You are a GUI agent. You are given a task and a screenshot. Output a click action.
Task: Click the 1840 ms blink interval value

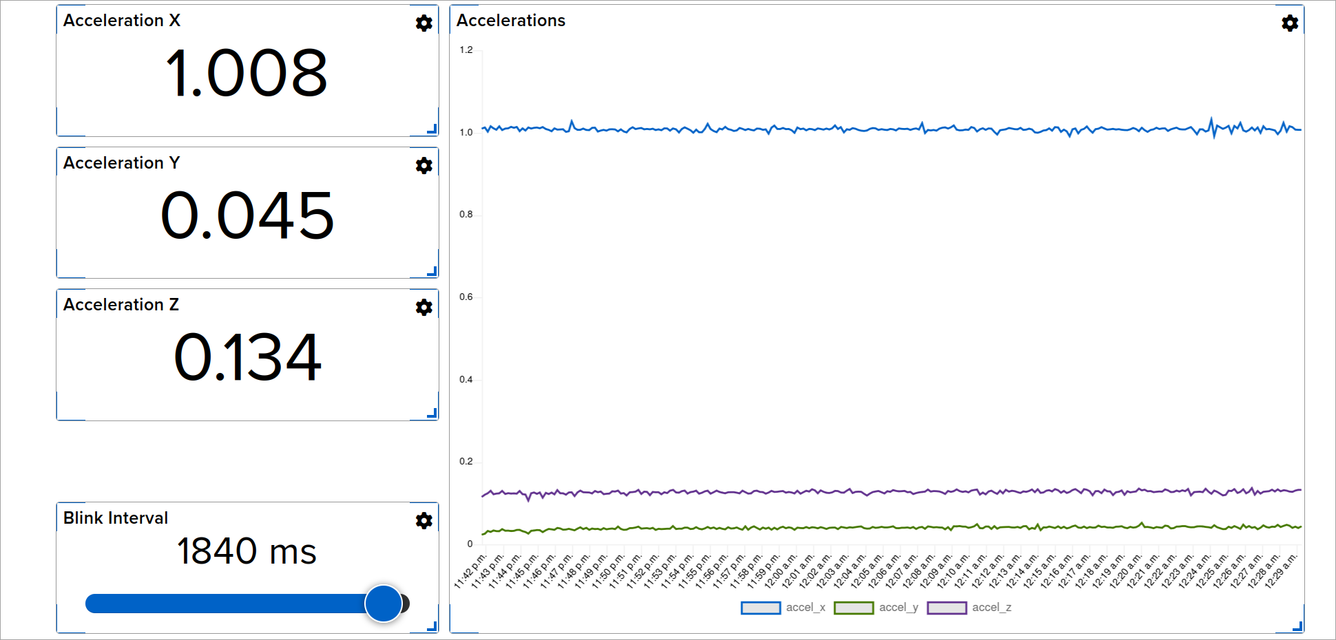[247, 551]
